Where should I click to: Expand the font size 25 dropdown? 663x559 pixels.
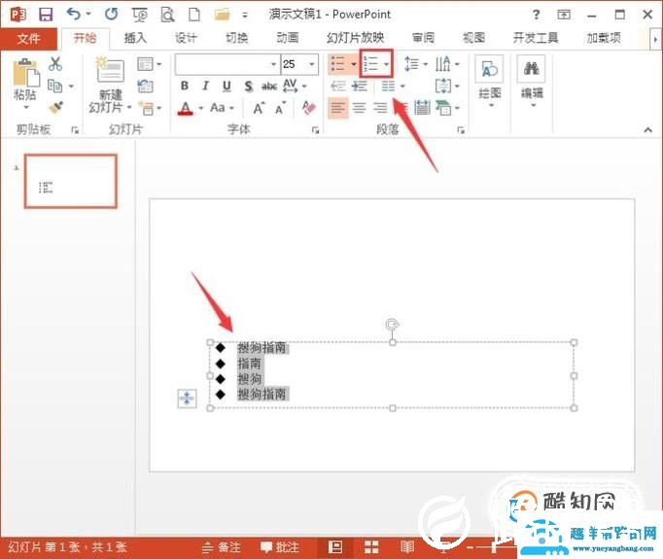312,64
